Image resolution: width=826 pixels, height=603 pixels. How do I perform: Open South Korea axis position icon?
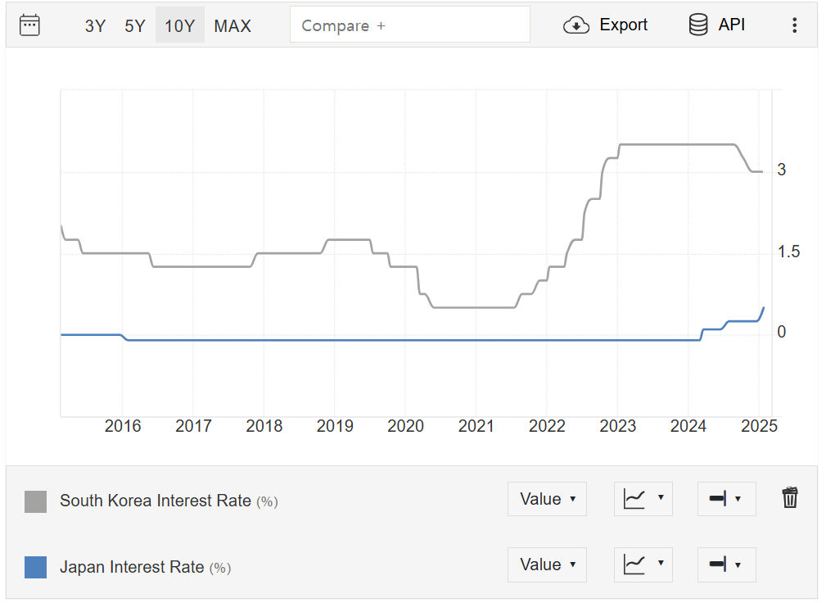(x=718, y=498)
